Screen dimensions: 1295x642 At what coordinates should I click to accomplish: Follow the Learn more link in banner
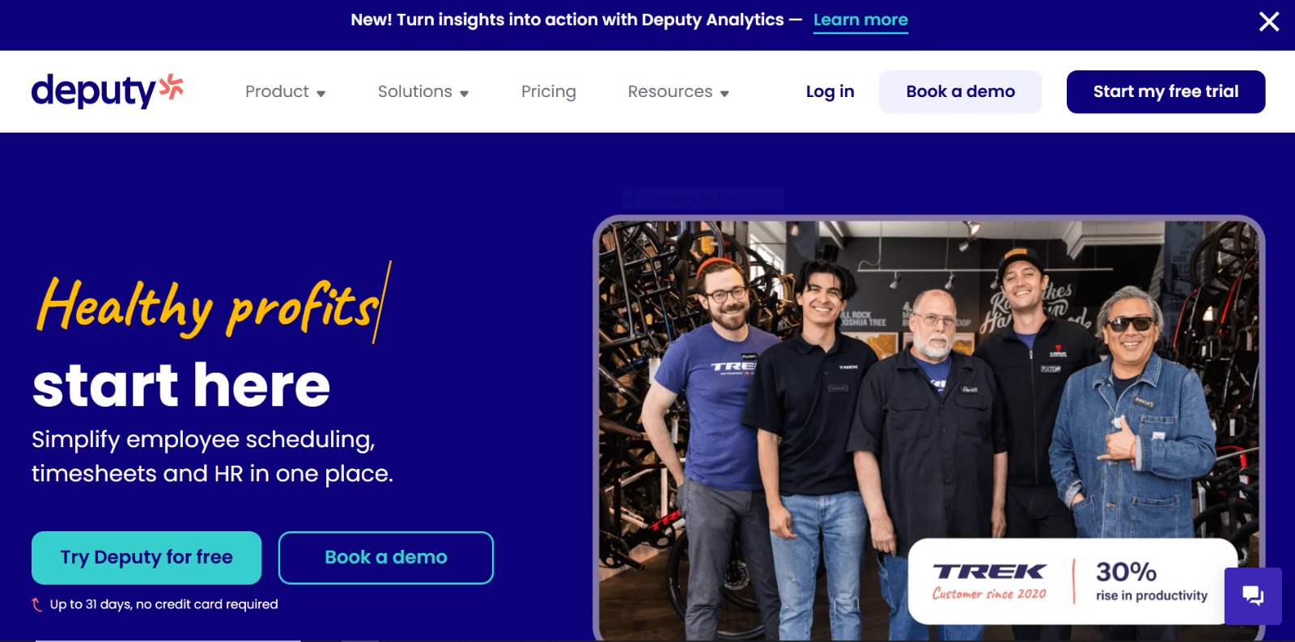[x=860, y=20]
